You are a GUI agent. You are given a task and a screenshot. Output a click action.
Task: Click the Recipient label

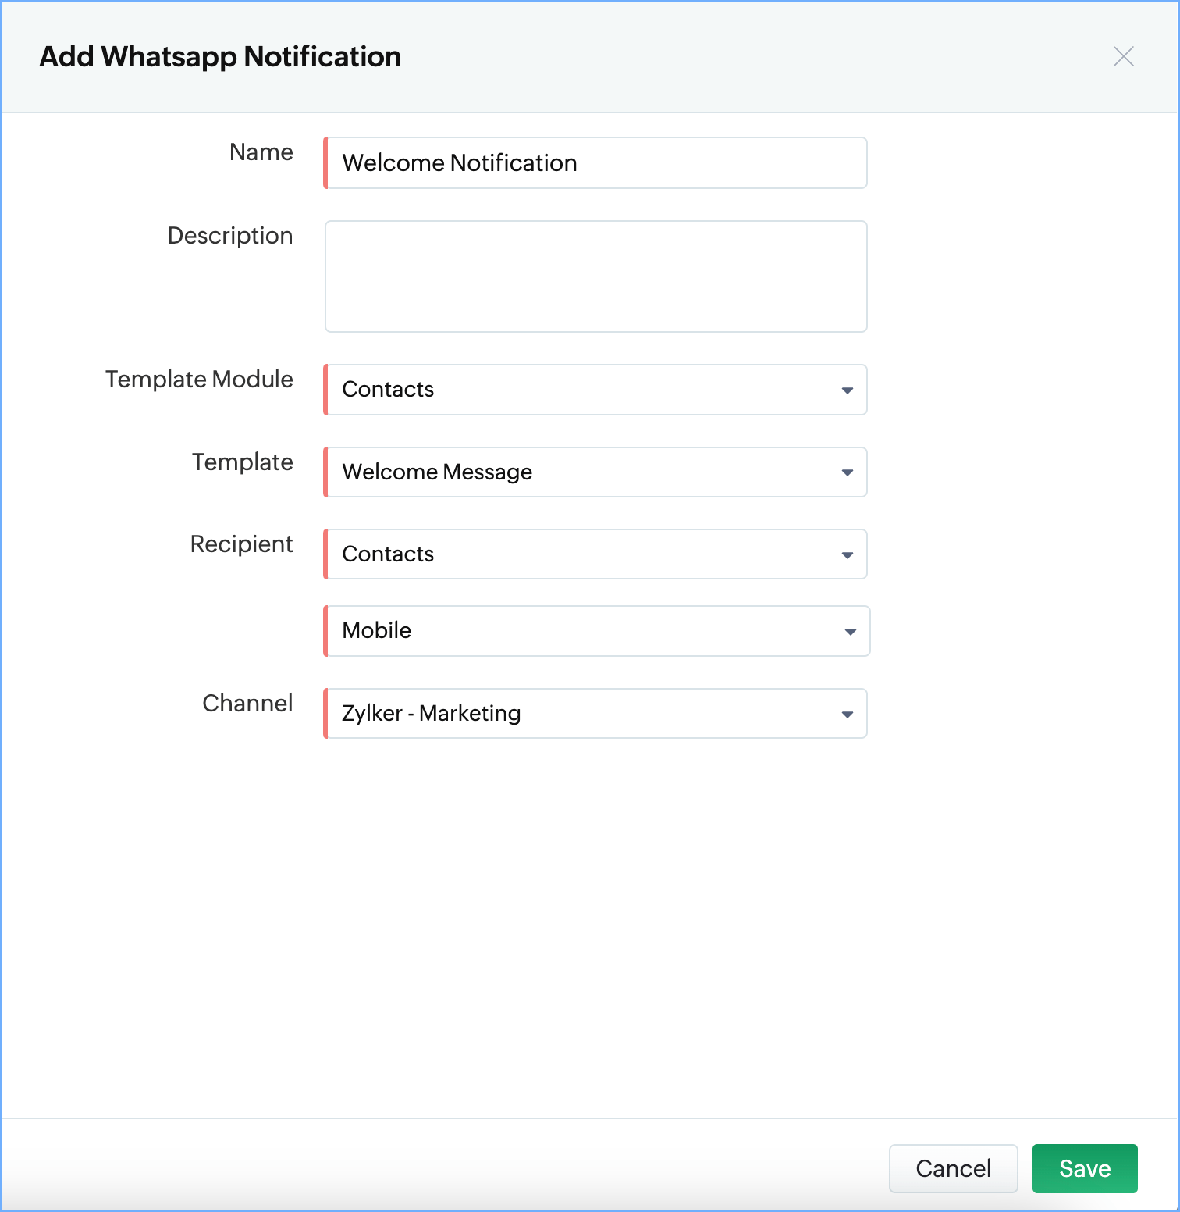click(242, 544)
